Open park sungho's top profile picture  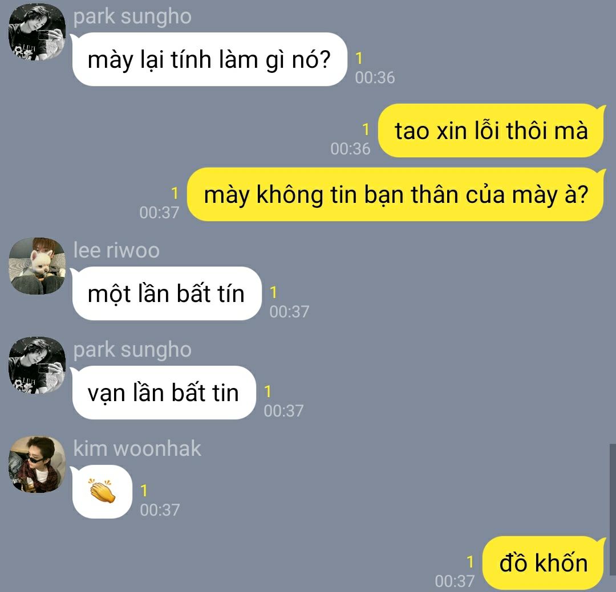coord(37,31)
